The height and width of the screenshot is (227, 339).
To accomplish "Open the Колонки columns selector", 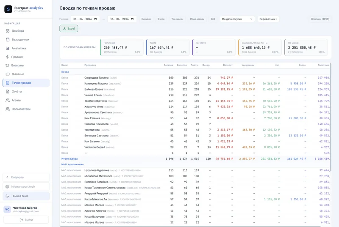I will (x=320, y=19).
